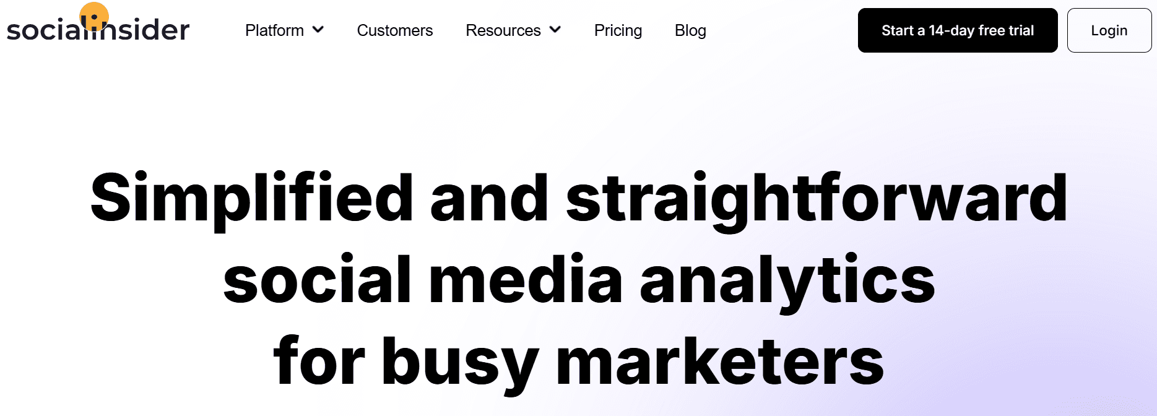This screenshot has width=1157, height=416.
Task: Open the Resources navigation item
Action: tap(503, 30)
